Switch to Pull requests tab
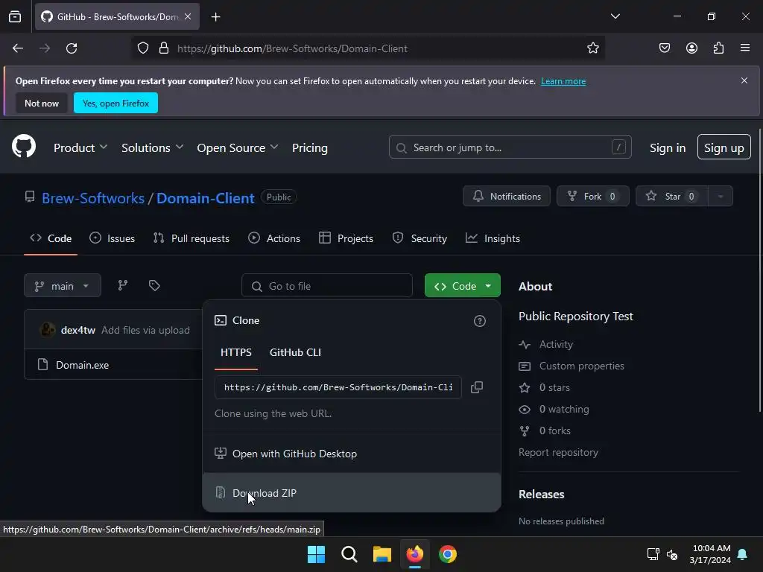The width and height of the screenshot is (763, 572). point(191,238)
